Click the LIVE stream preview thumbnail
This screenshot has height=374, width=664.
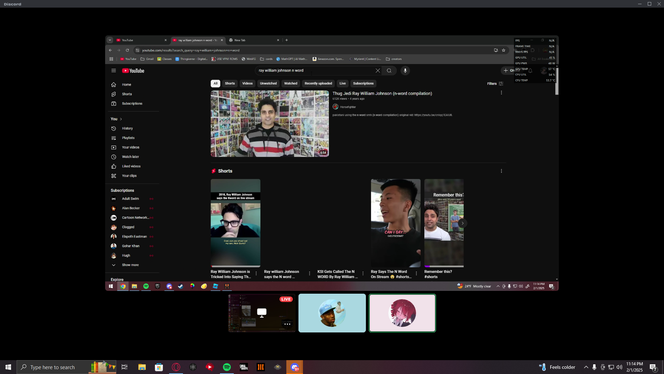(261, 313)
